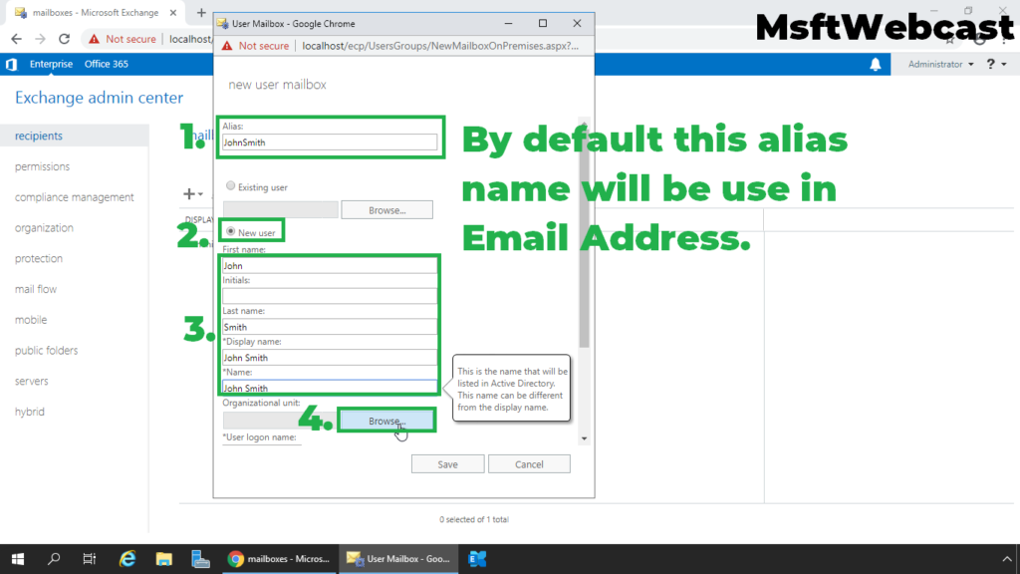1020x574 pixels.
Task: Open Internet Explorer from taskbar
Action: point(127,559)
